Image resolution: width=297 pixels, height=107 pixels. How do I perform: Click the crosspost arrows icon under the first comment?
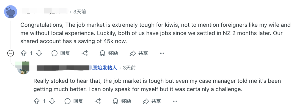pyautogui.click(x=85, y=53)
